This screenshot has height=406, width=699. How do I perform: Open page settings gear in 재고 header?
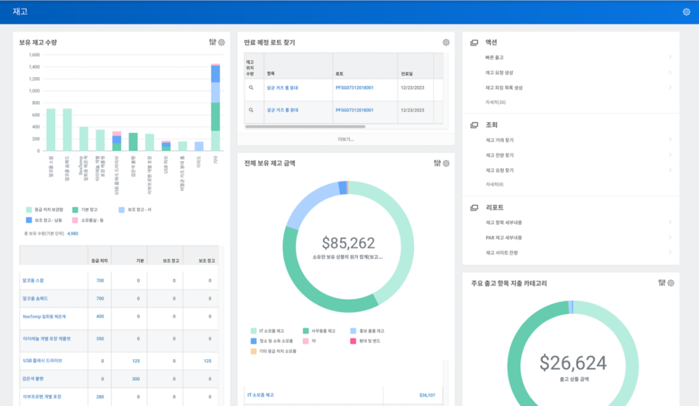686,12
